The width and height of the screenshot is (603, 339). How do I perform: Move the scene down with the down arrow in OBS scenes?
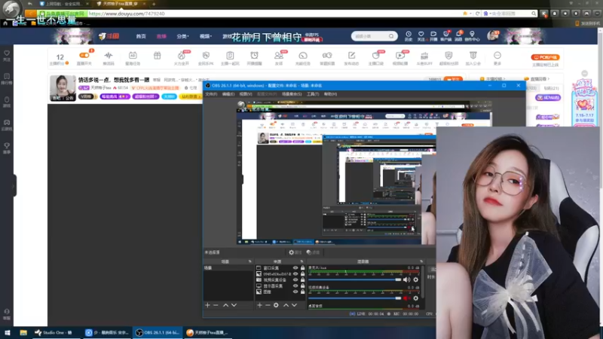click(234, 305)
